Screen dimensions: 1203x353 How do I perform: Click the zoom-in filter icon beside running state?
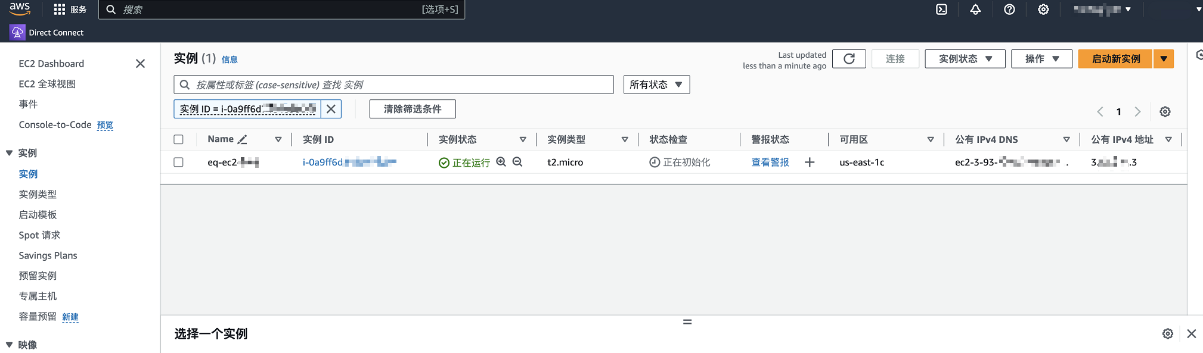tap(501, 162)
